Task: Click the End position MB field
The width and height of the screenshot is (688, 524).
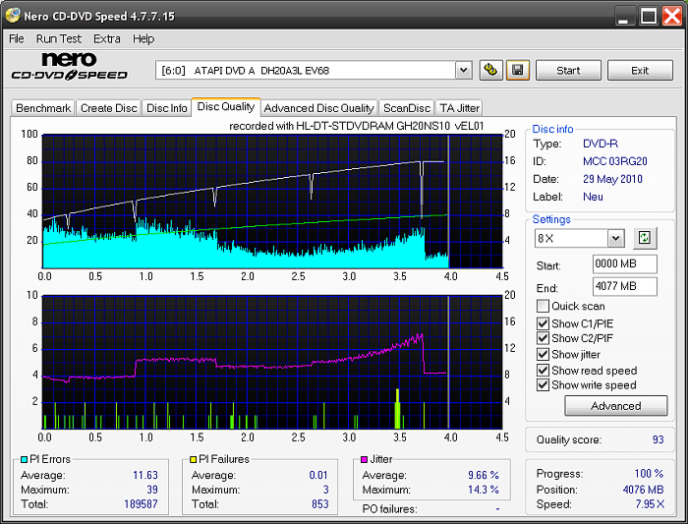Action: click(x=624, y=286)
